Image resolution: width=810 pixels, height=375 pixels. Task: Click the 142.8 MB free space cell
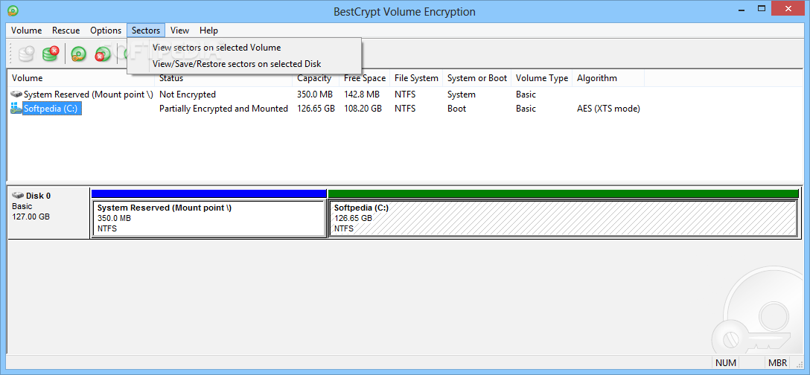pos(362,94)
